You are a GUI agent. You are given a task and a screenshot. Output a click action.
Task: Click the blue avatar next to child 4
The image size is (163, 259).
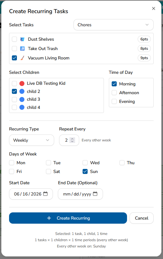click(22, 107)
